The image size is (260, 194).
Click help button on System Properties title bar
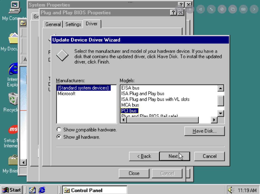(181, 5)
